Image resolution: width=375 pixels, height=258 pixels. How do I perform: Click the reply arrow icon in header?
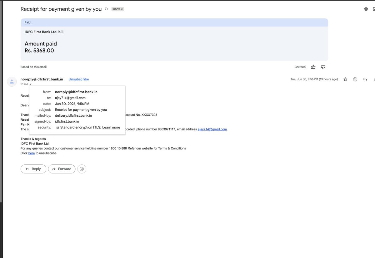365,79
